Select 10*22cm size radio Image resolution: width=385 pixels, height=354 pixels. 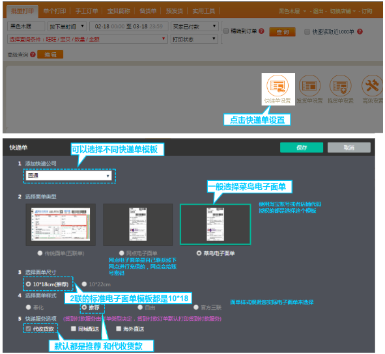(84, 284)
